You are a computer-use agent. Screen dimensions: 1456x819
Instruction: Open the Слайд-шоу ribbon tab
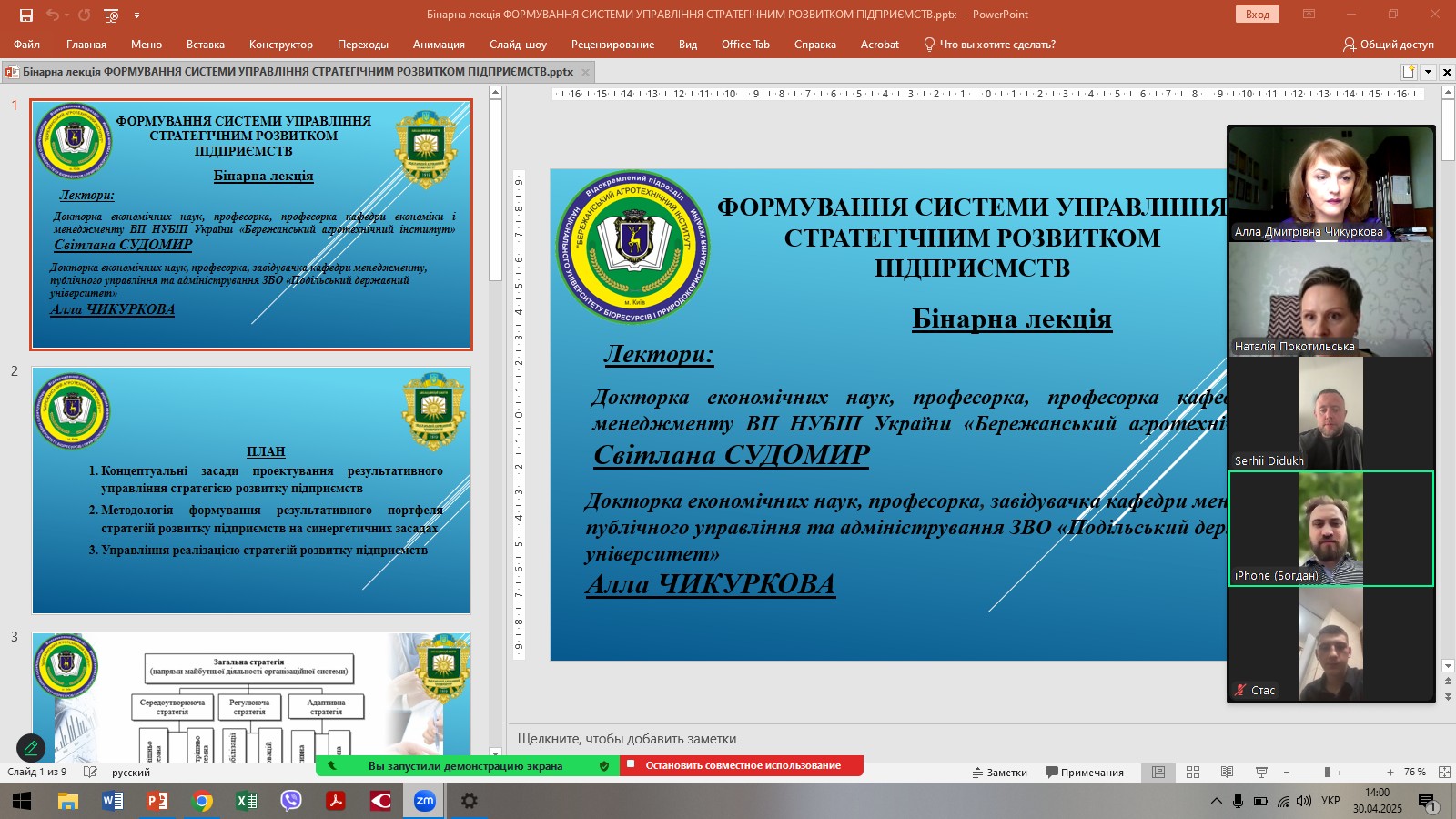point(518,44)
